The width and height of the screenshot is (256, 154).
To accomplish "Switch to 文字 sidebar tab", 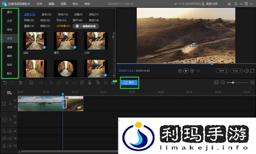I will click(x=10, y=21).
